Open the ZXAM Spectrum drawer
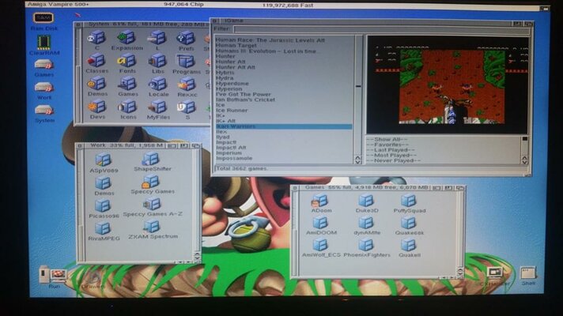The image size is (563, 316). pyautogui.click(x=152, y=228)
